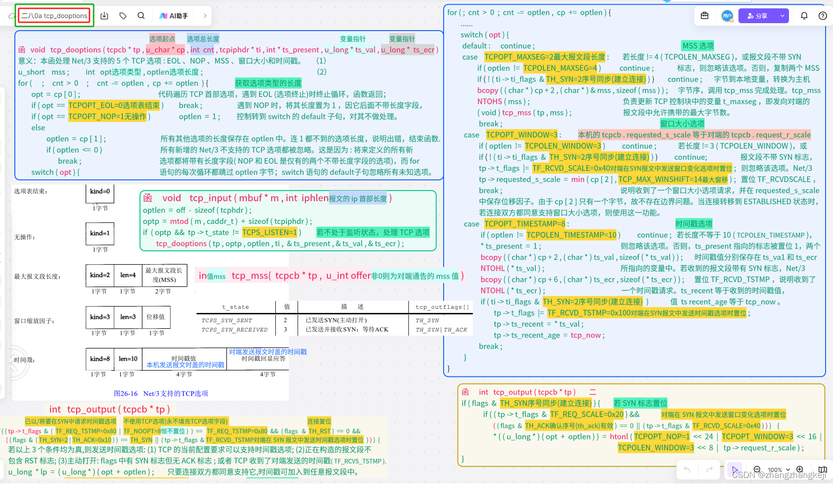Select 不使用TCP选项(永不填充TCP选项字段) label
Viewport: 833px width, 484px height.
coord(176,421)
